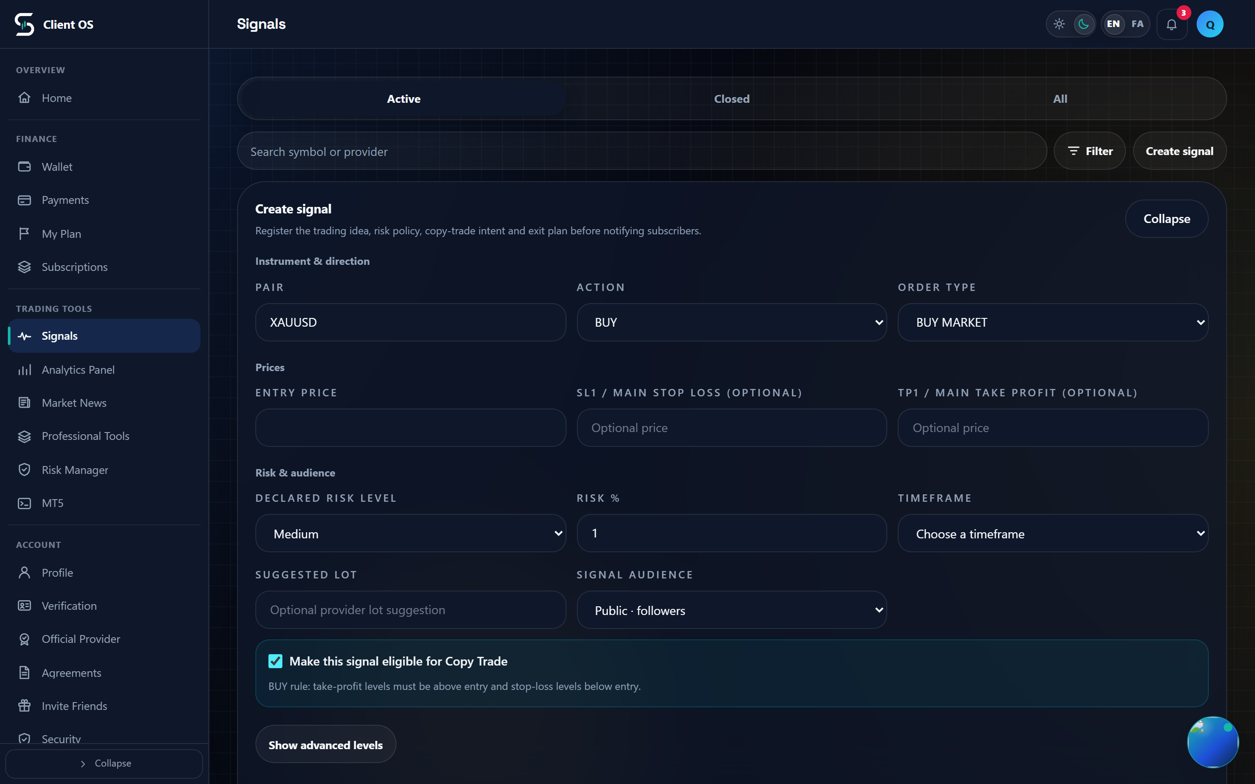Show advanced levels section

pyautogui.click(x=326, y=745)
